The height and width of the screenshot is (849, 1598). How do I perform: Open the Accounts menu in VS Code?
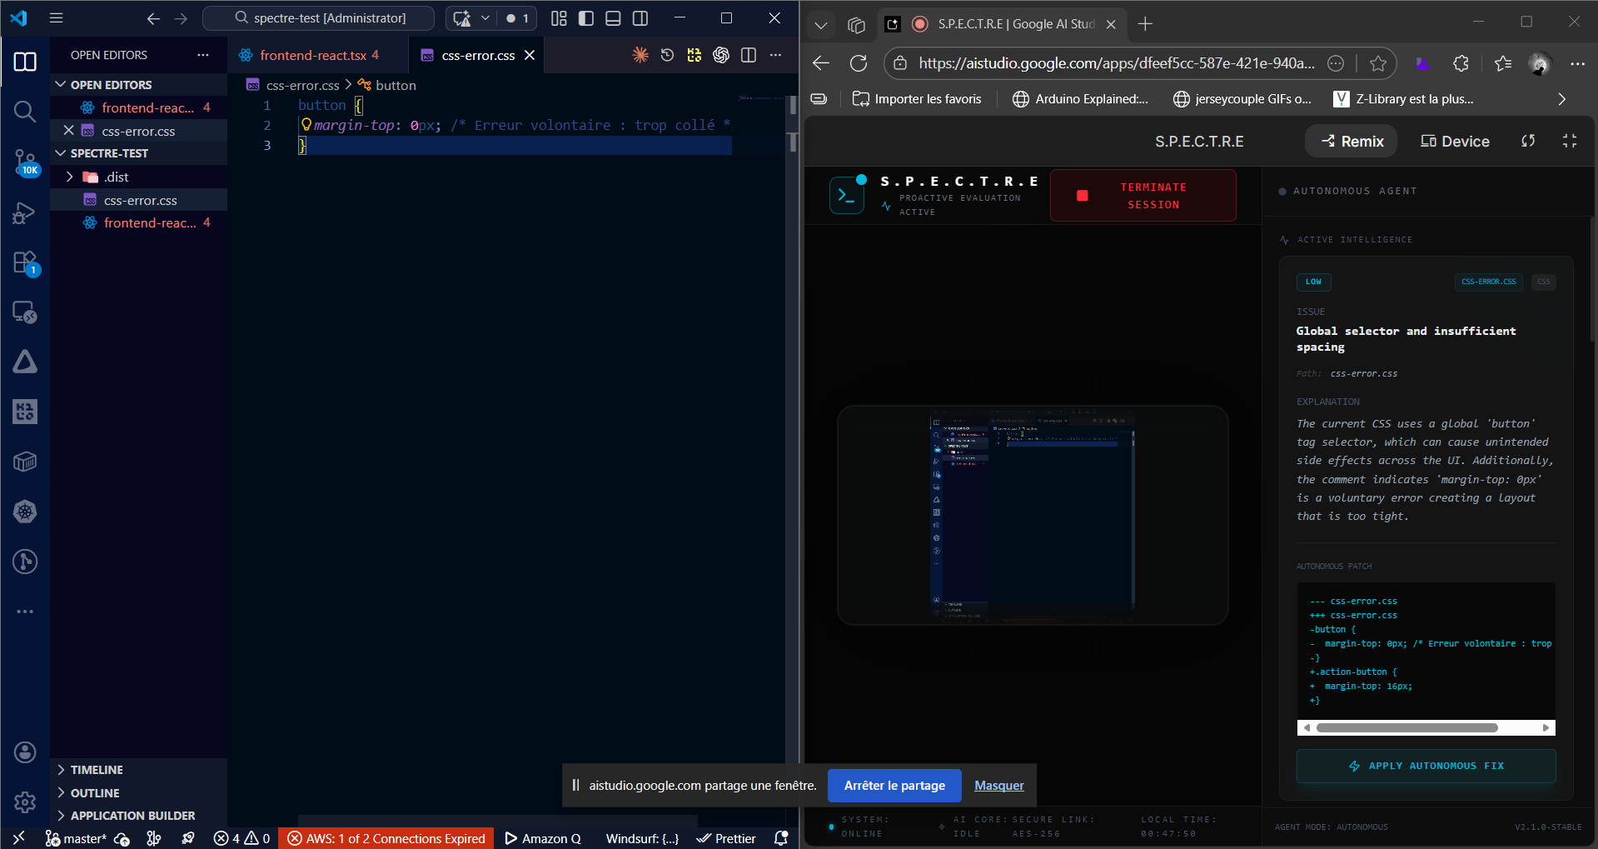(x=25, y=752)
